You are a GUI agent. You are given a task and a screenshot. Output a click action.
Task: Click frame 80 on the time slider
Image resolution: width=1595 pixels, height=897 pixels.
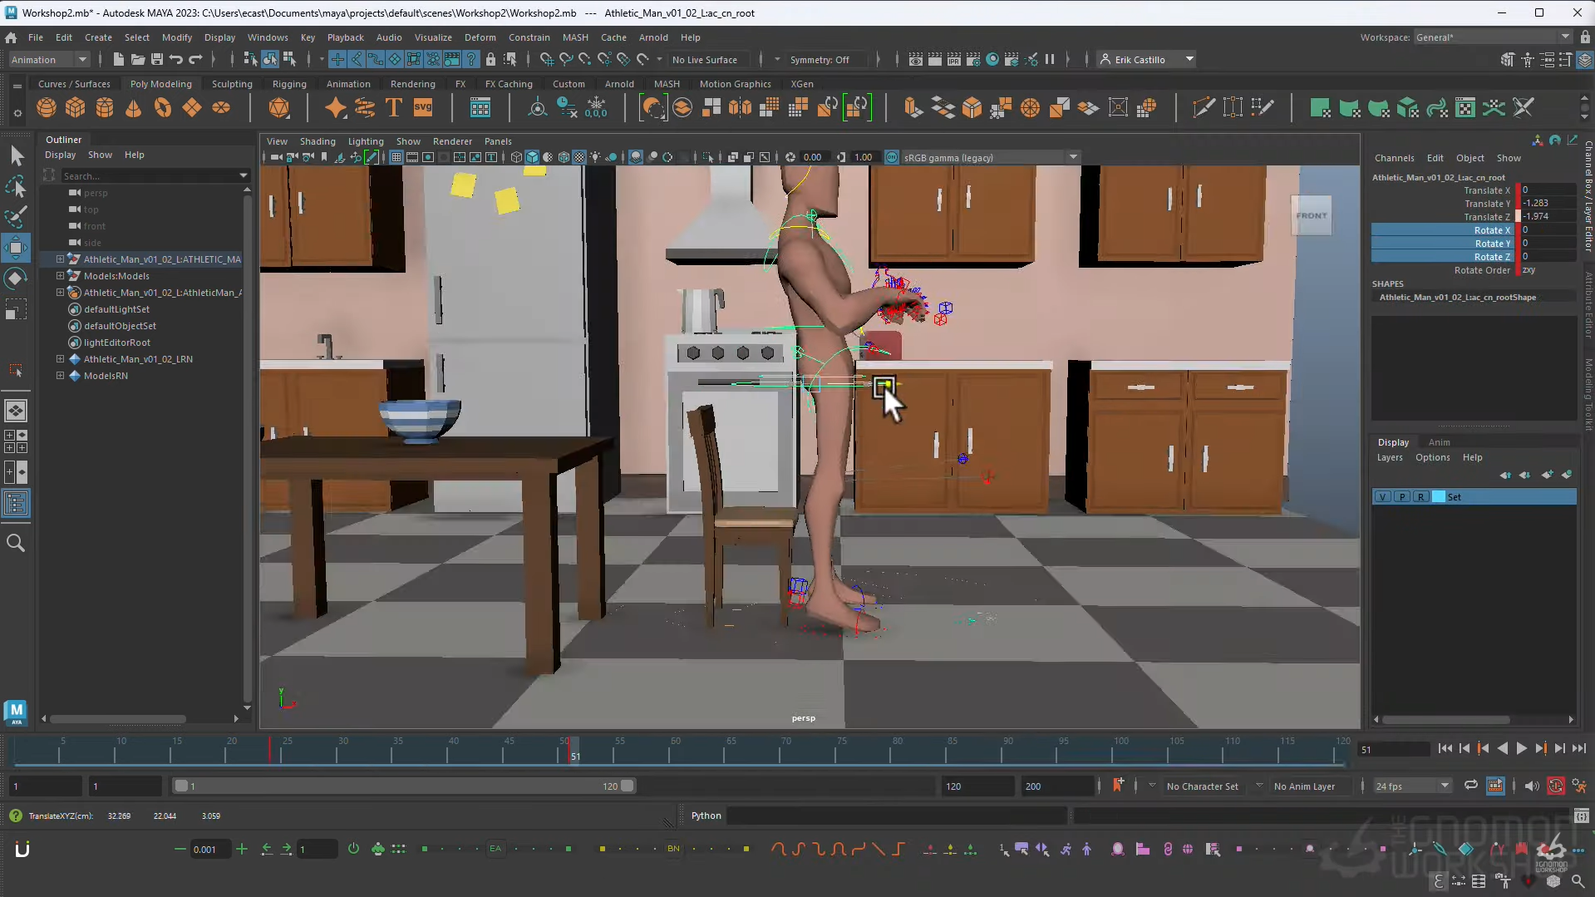[x=897, y=752]
